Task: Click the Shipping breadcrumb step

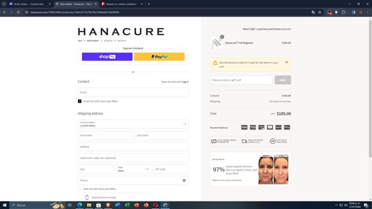Action: 108,41
